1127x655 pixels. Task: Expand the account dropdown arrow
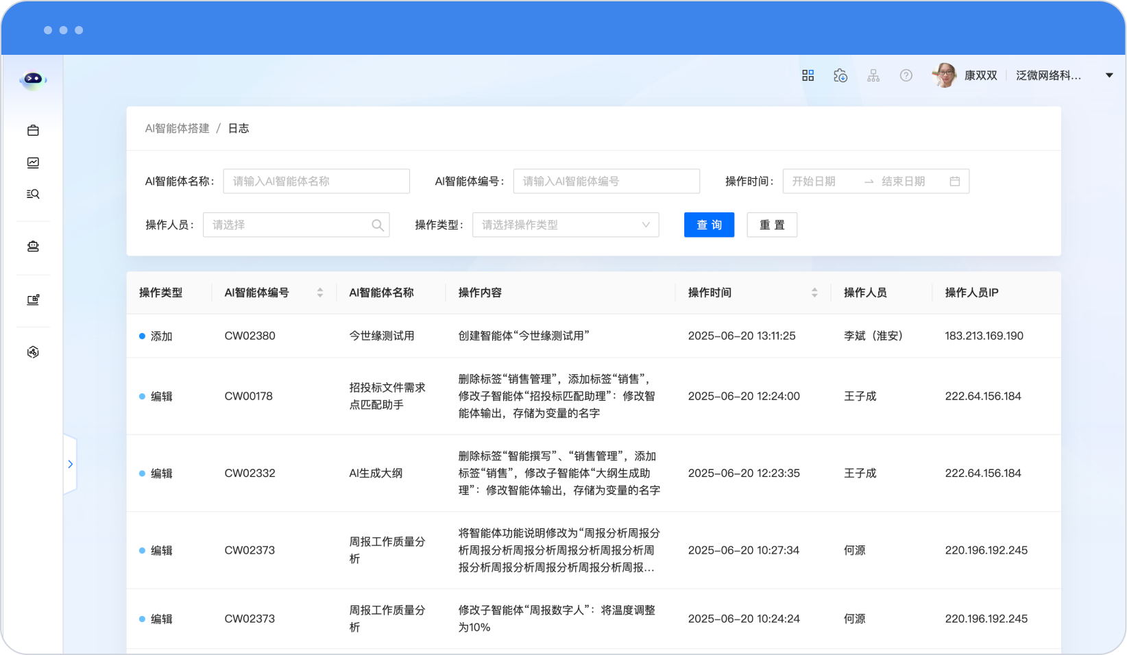click(x=1108, y=75)
